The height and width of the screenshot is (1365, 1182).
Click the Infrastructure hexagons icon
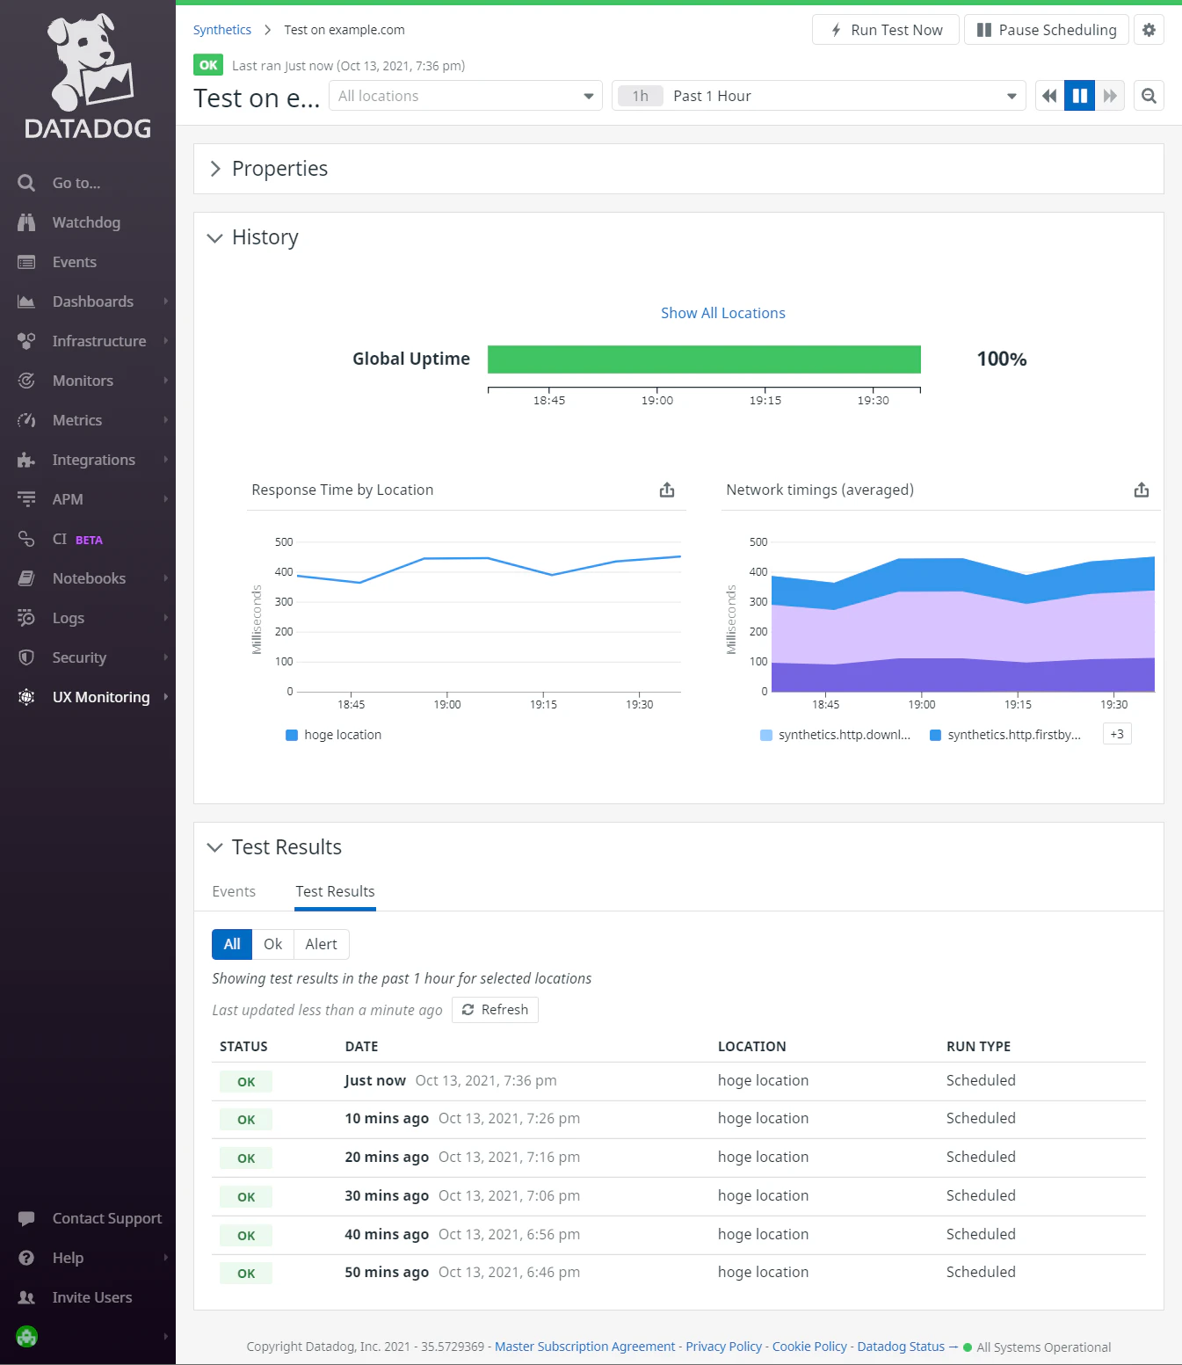coord(26,341)
